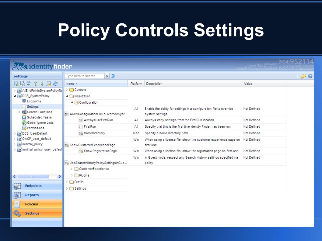
Task: Expand the CustomerExperience folder
Action: [x=72, y=169]
